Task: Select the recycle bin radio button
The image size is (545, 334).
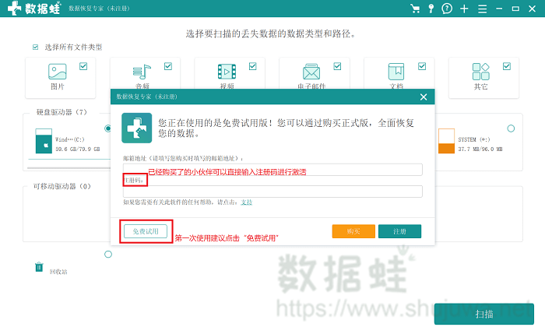Action: [108, 255]
